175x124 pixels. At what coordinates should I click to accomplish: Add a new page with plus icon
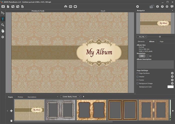[11, 111]
